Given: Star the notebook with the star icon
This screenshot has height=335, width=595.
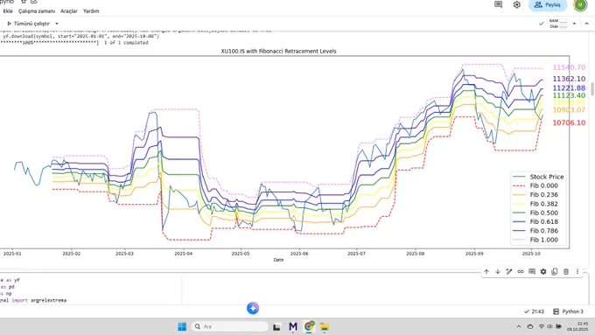Looking at the screenshot, I should (24, 2).
